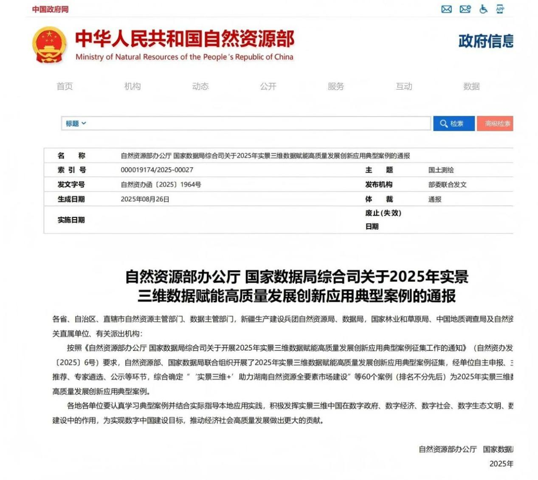538x480 pixels.
Task: Expand the 标题 search-type dropdown
Action: [x=76, y=124]
